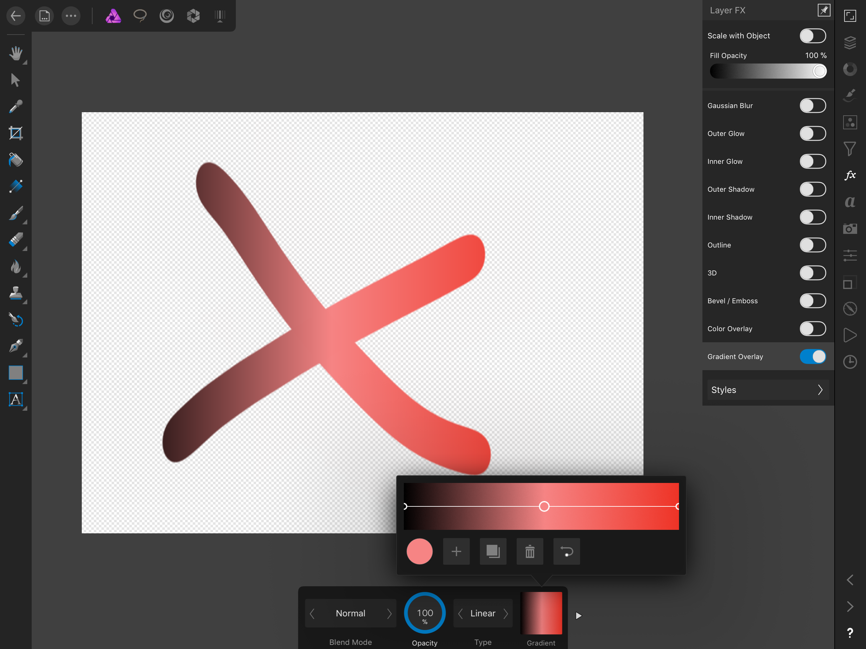Open the Help question mark
Screen dimensions: 866x649
coord(850,633)
